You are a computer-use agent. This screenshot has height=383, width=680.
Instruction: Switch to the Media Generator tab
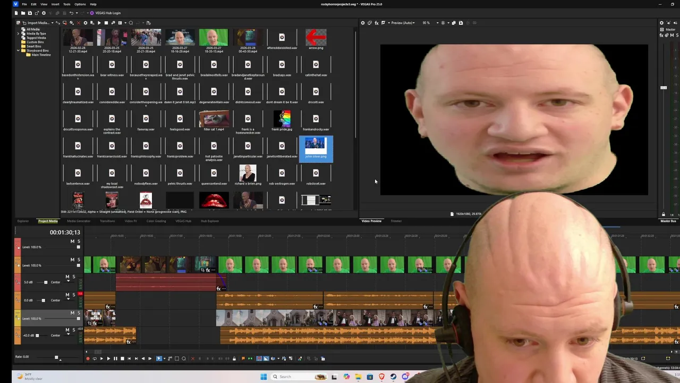tap(79, 221)
